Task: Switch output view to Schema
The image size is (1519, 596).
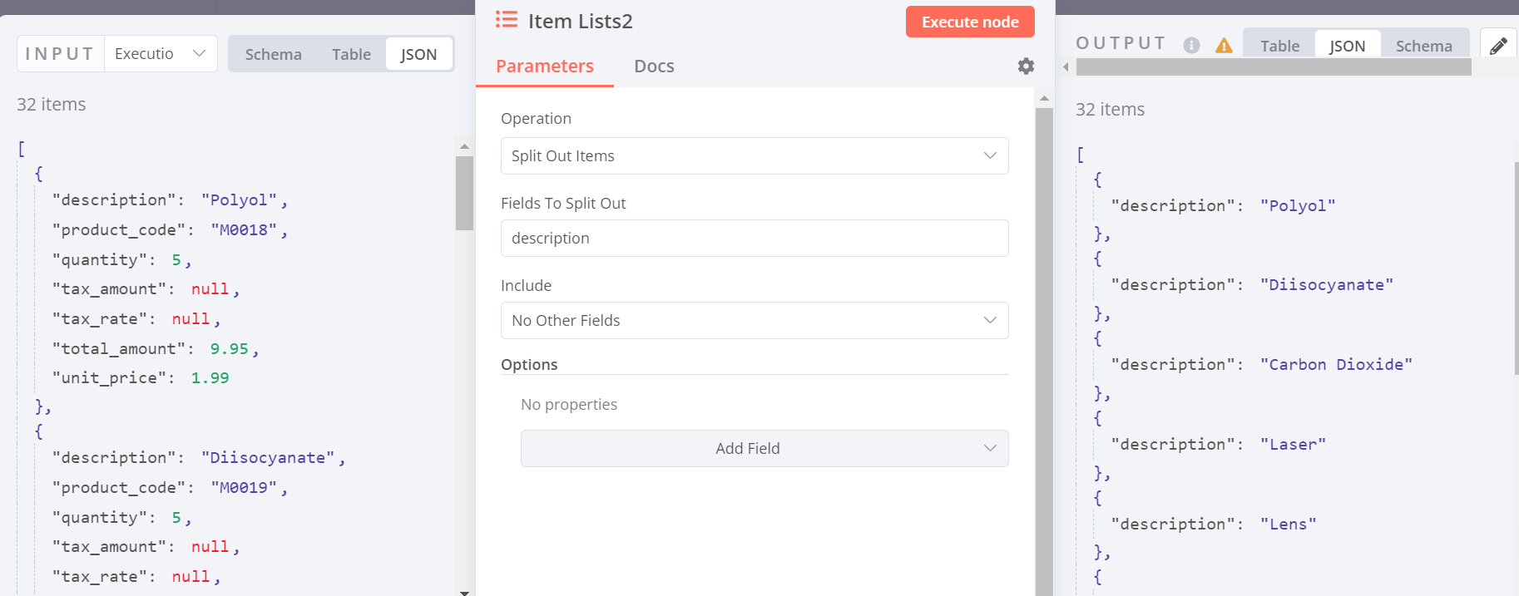Action: tap(1423, 46)
